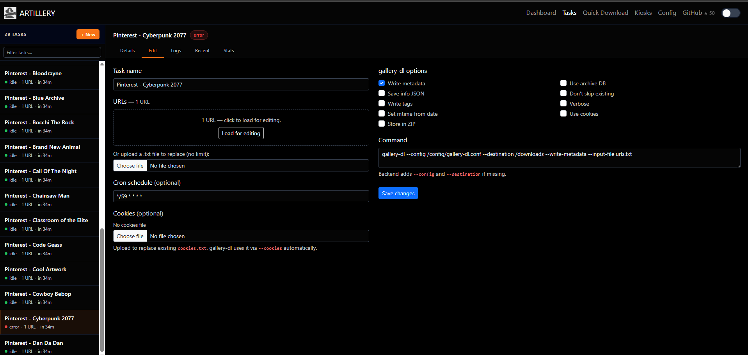Go to the Tasks nav item
Viewport: 748px width, 355px height.
coord(569,13)
